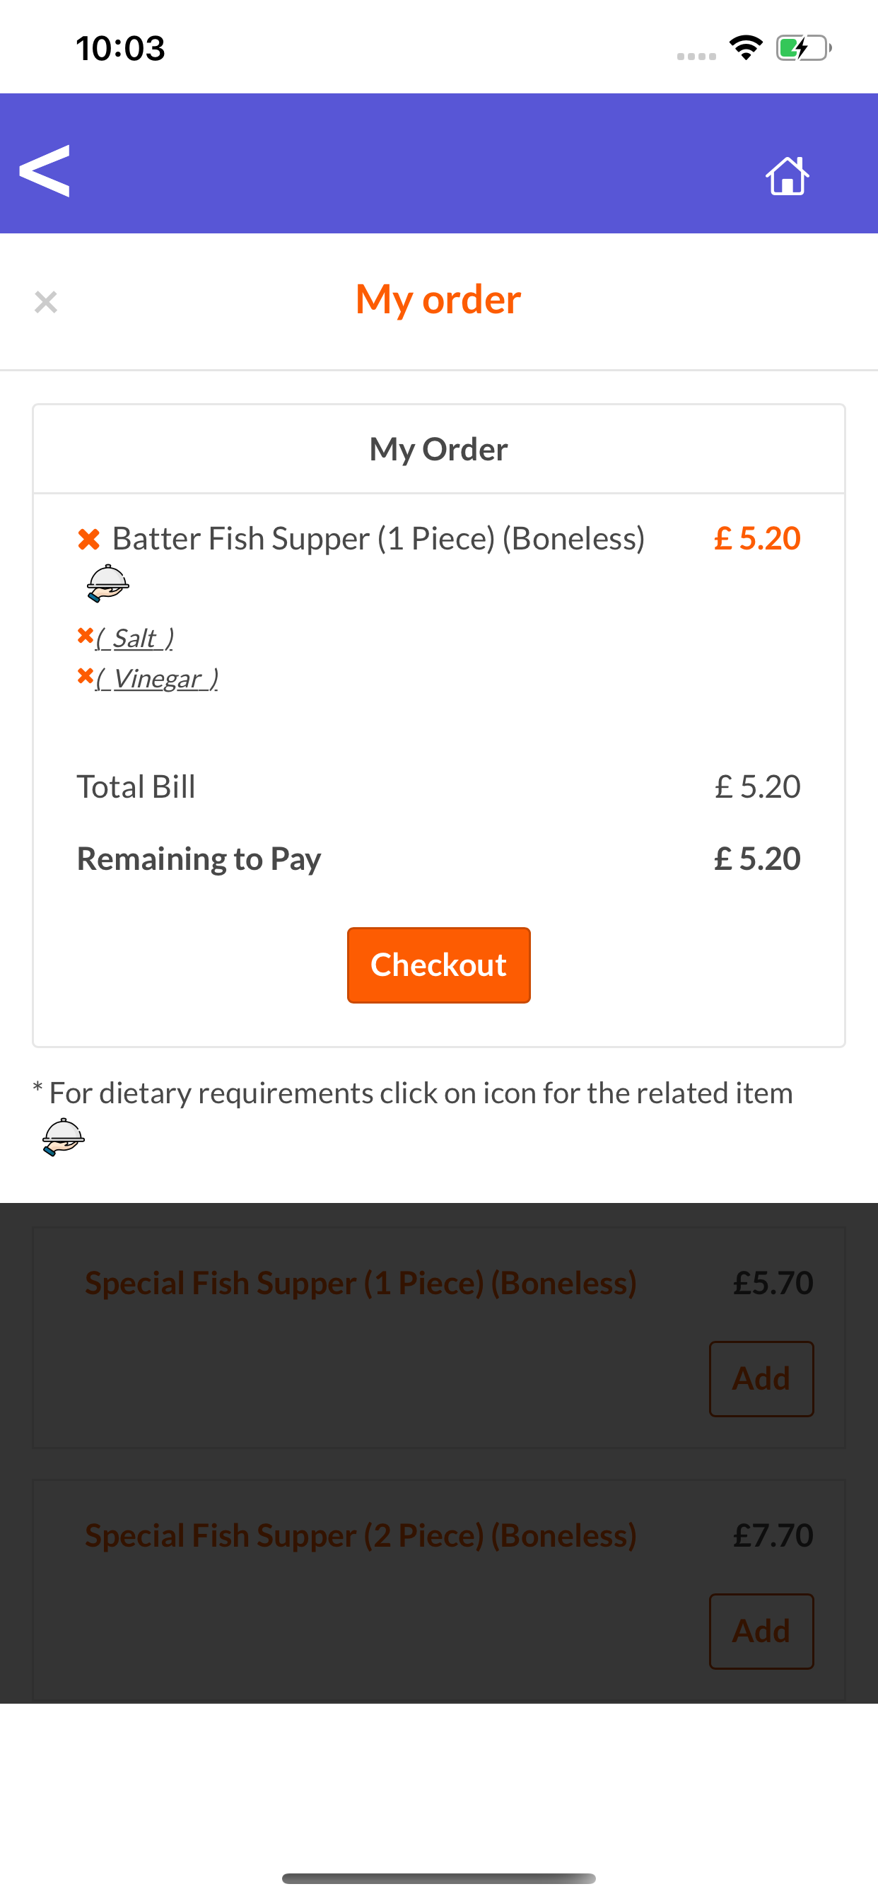
Task: Select Special Fish Supper (2 Piece) title
Action: pyautogui.click(x=360, y=1535)
